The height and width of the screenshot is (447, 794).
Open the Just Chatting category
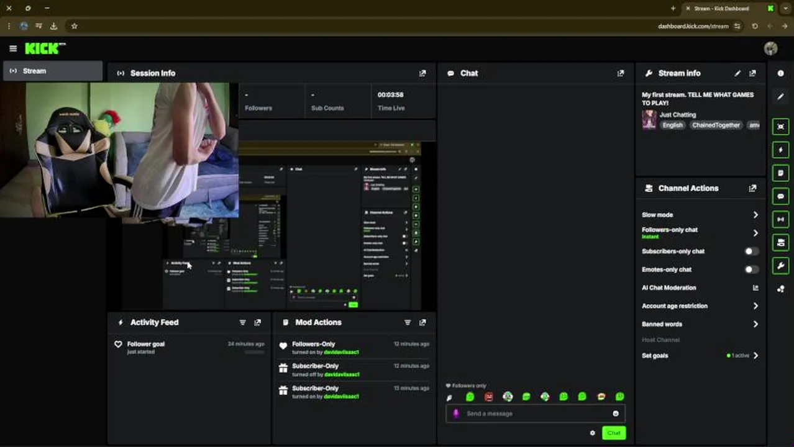[678, 115]
